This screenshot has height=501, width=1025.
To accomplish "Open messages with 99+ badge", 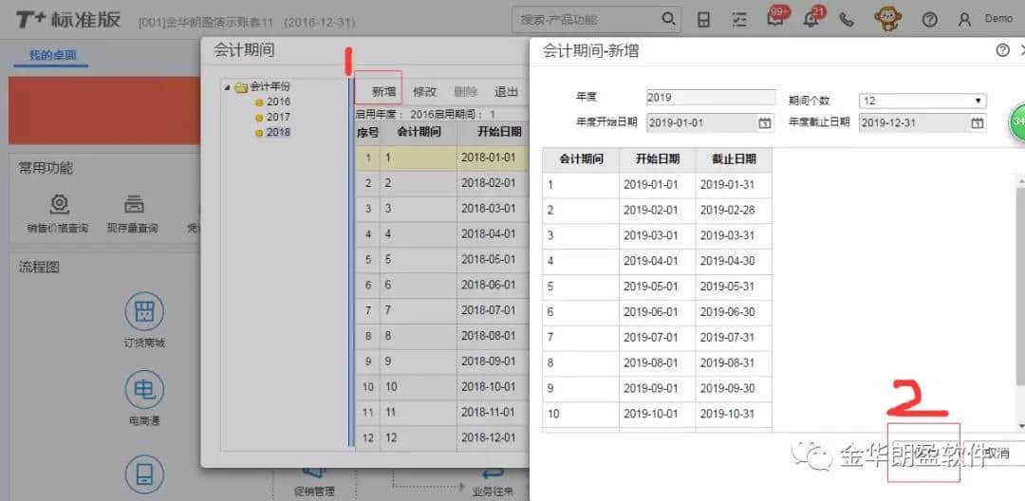I will (775, 19).
